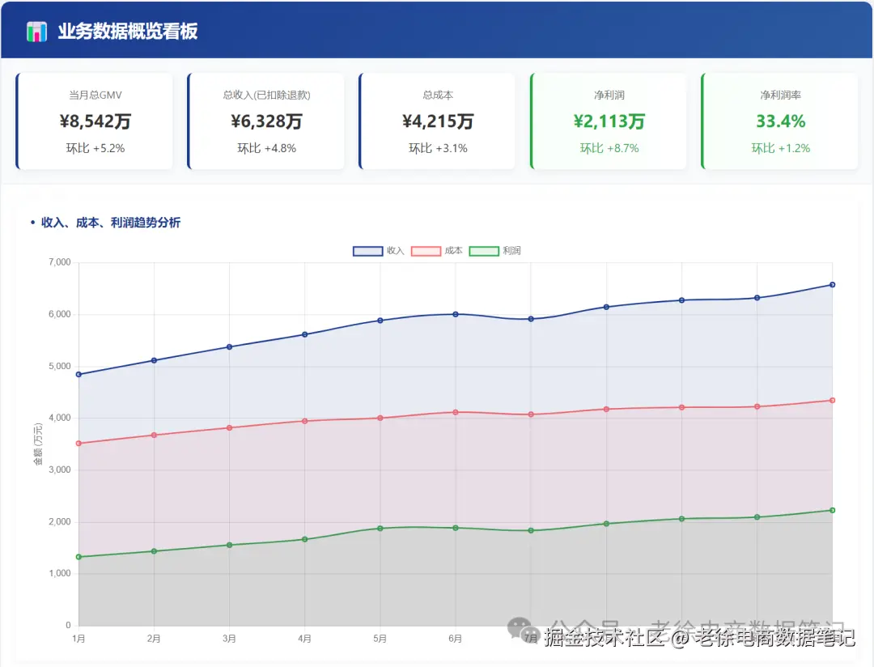Click the ¥2,113万 value
Image resolution: width=874 pixels, height=667 pixels.
pyautogui.click(x=609, y=121)
